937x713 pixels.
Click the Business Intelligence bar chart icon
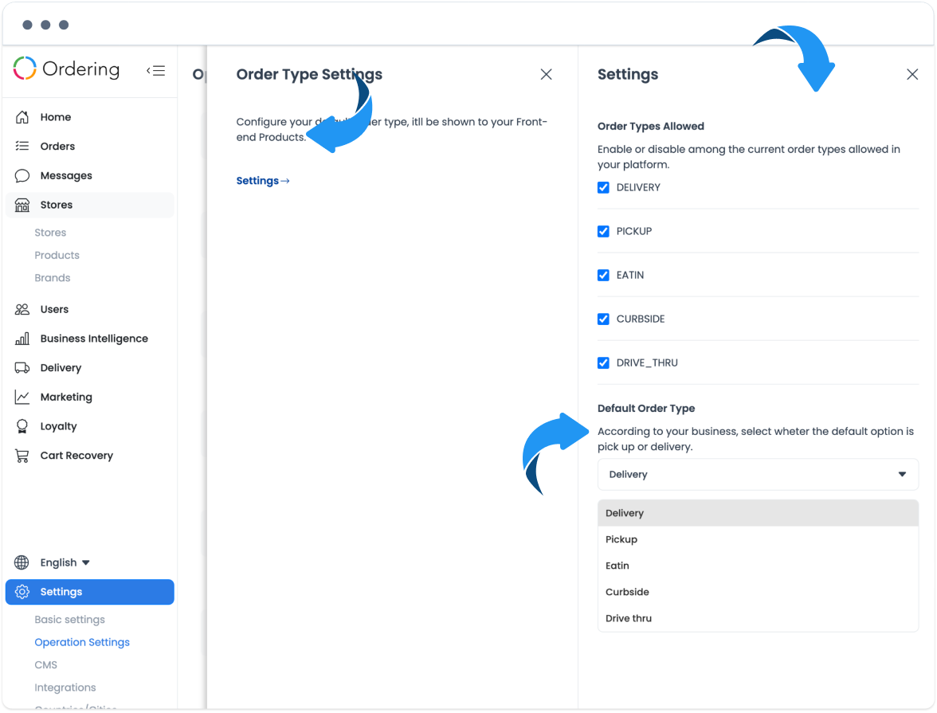pyautogui.click(x=22, y=339)
